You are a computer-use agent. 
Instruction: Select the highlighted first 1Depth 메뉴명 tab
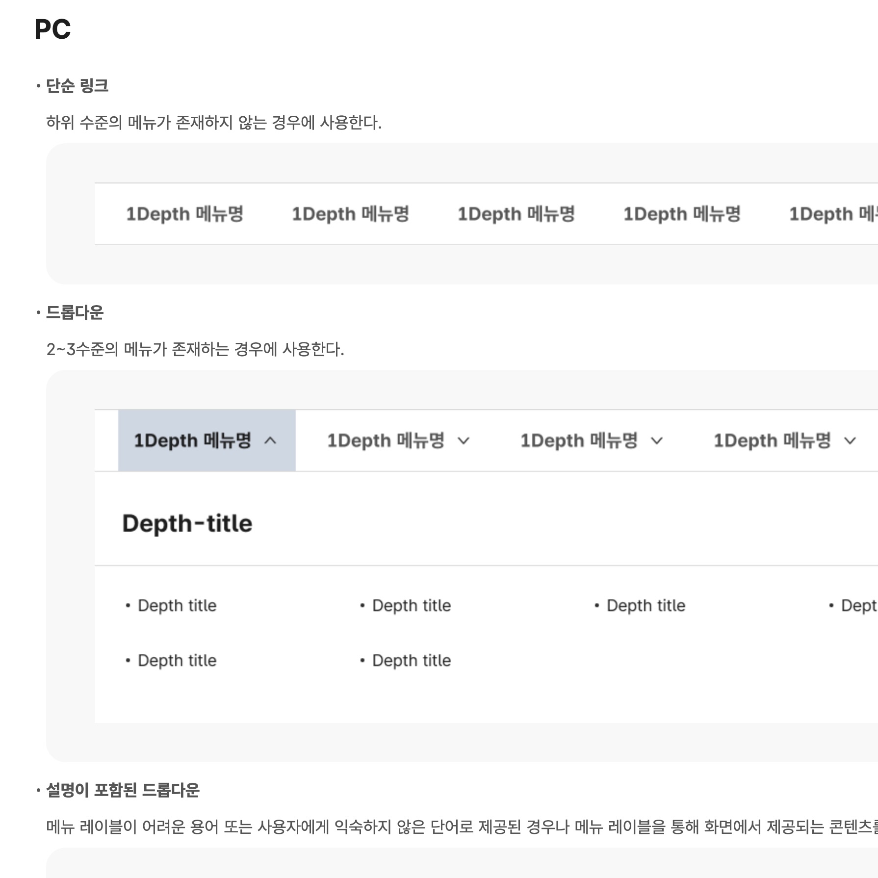[x=192, y=440]
